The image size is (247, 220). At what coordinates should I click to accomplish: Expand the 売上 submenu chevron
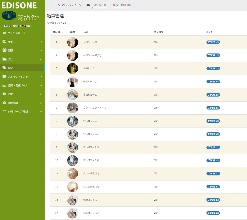pyautogui.click(x=41, y=59)
